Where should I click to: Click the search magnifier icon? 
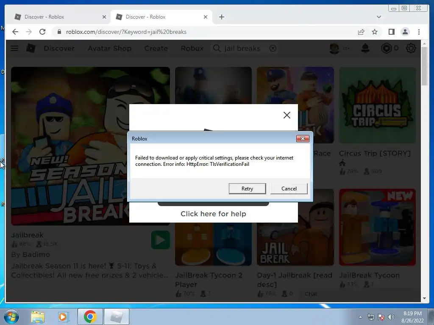[217, 48]
